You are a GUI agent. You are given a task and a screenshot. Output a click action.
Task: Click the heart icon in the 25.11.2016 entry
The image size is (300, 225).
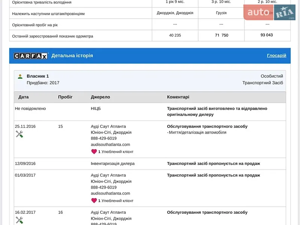coord(94,151)
